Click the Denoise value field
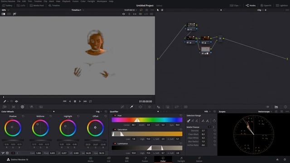 (203, 131)
